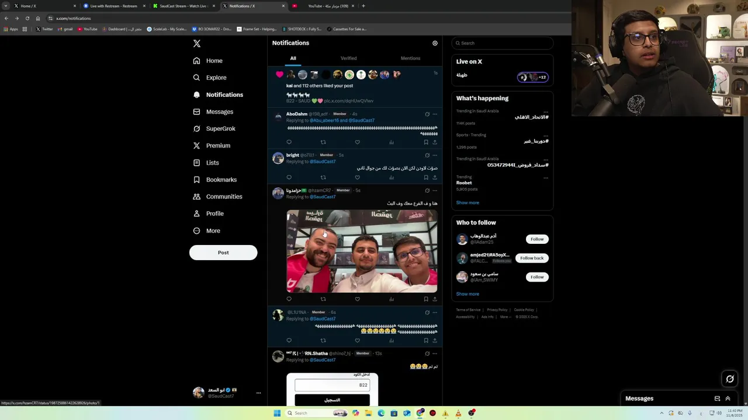Open @SaudCast7 mention link in bright's reply

tap(323, 162)
